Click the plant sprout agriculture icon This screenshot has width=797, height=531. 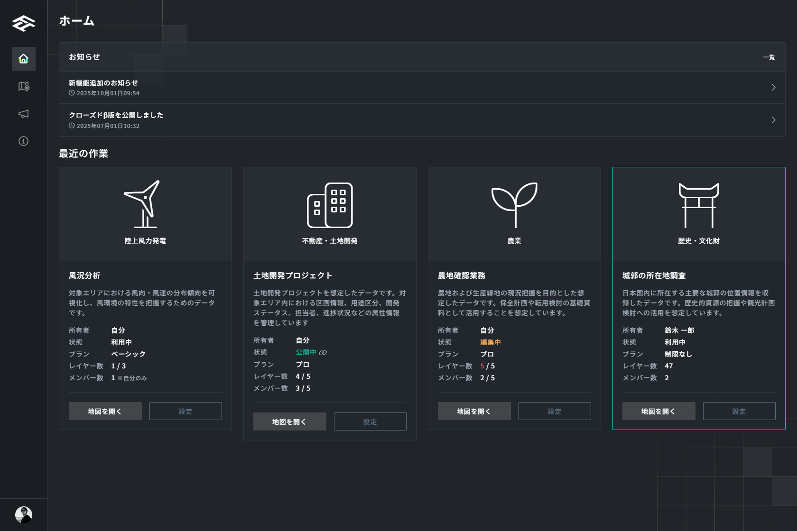click(514, 204)
